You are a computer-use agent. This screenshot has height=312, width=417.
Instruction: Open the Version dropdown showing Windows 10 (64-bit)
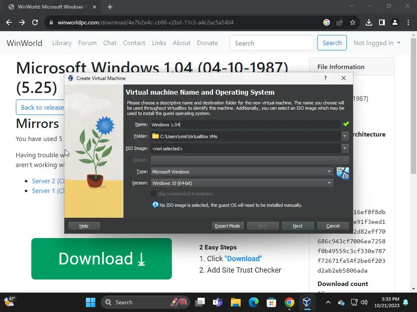point(242,183)
